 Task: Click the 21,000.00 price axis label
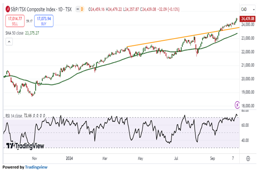click(x=248, y=65)
